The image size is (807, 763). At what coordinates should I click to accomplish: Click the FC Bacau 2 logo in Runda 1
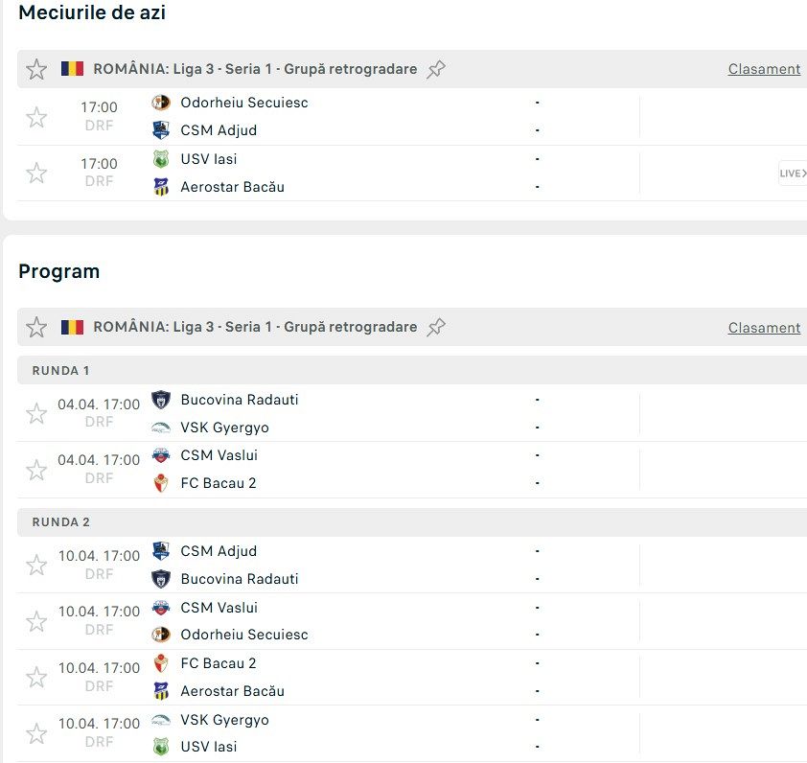[x=161, y=483]
